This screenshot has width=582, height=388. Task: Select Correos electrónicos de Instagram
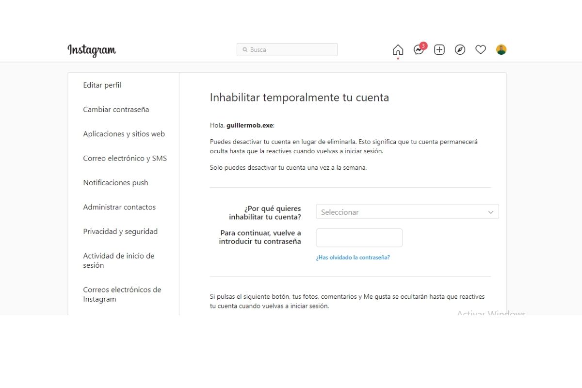point(122,294)
